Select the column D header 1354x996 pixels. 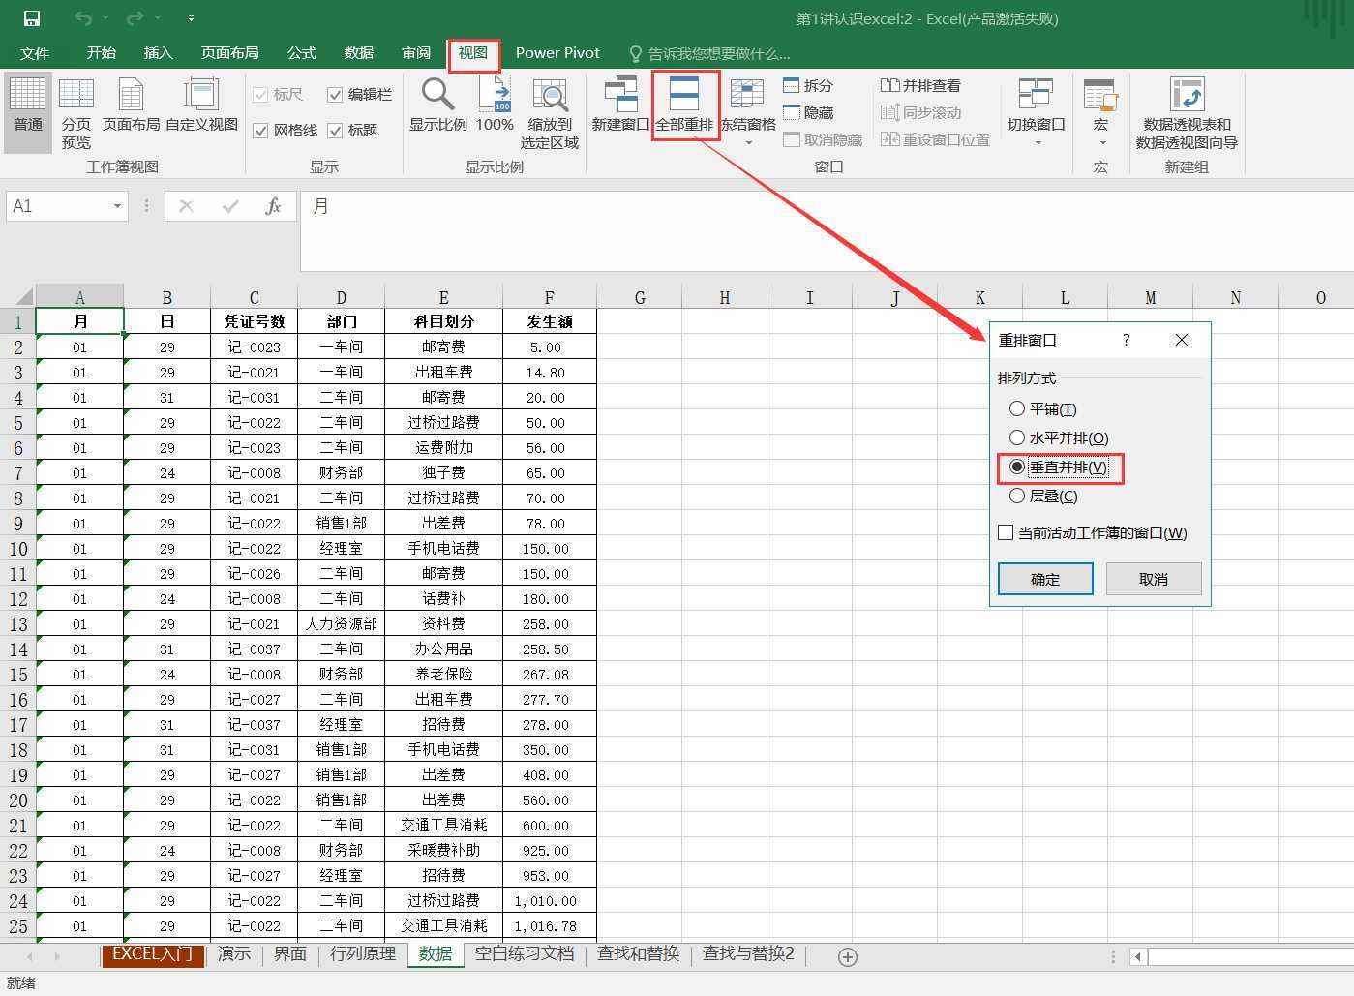(x=341, y=297)
